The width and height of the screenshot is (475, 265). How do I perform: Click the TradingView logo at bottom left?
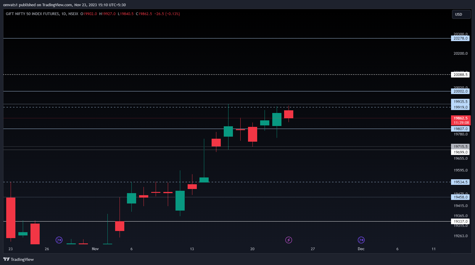(x=18, y=259)
